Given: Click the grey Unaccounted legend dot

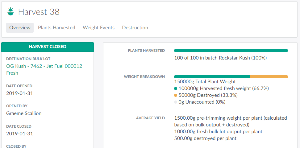Looking at the screenshot, I should pyautogui.click(x=176, y=102).
